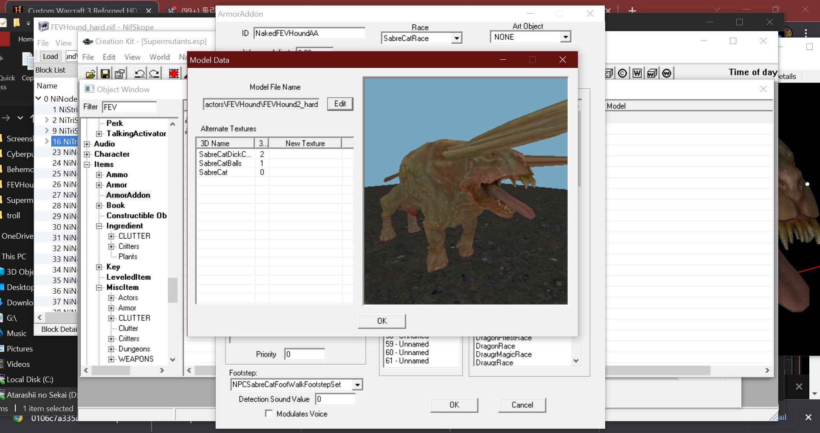
Task: Toggle the red snap-to-grid toolbar icon
Action: 174,73
